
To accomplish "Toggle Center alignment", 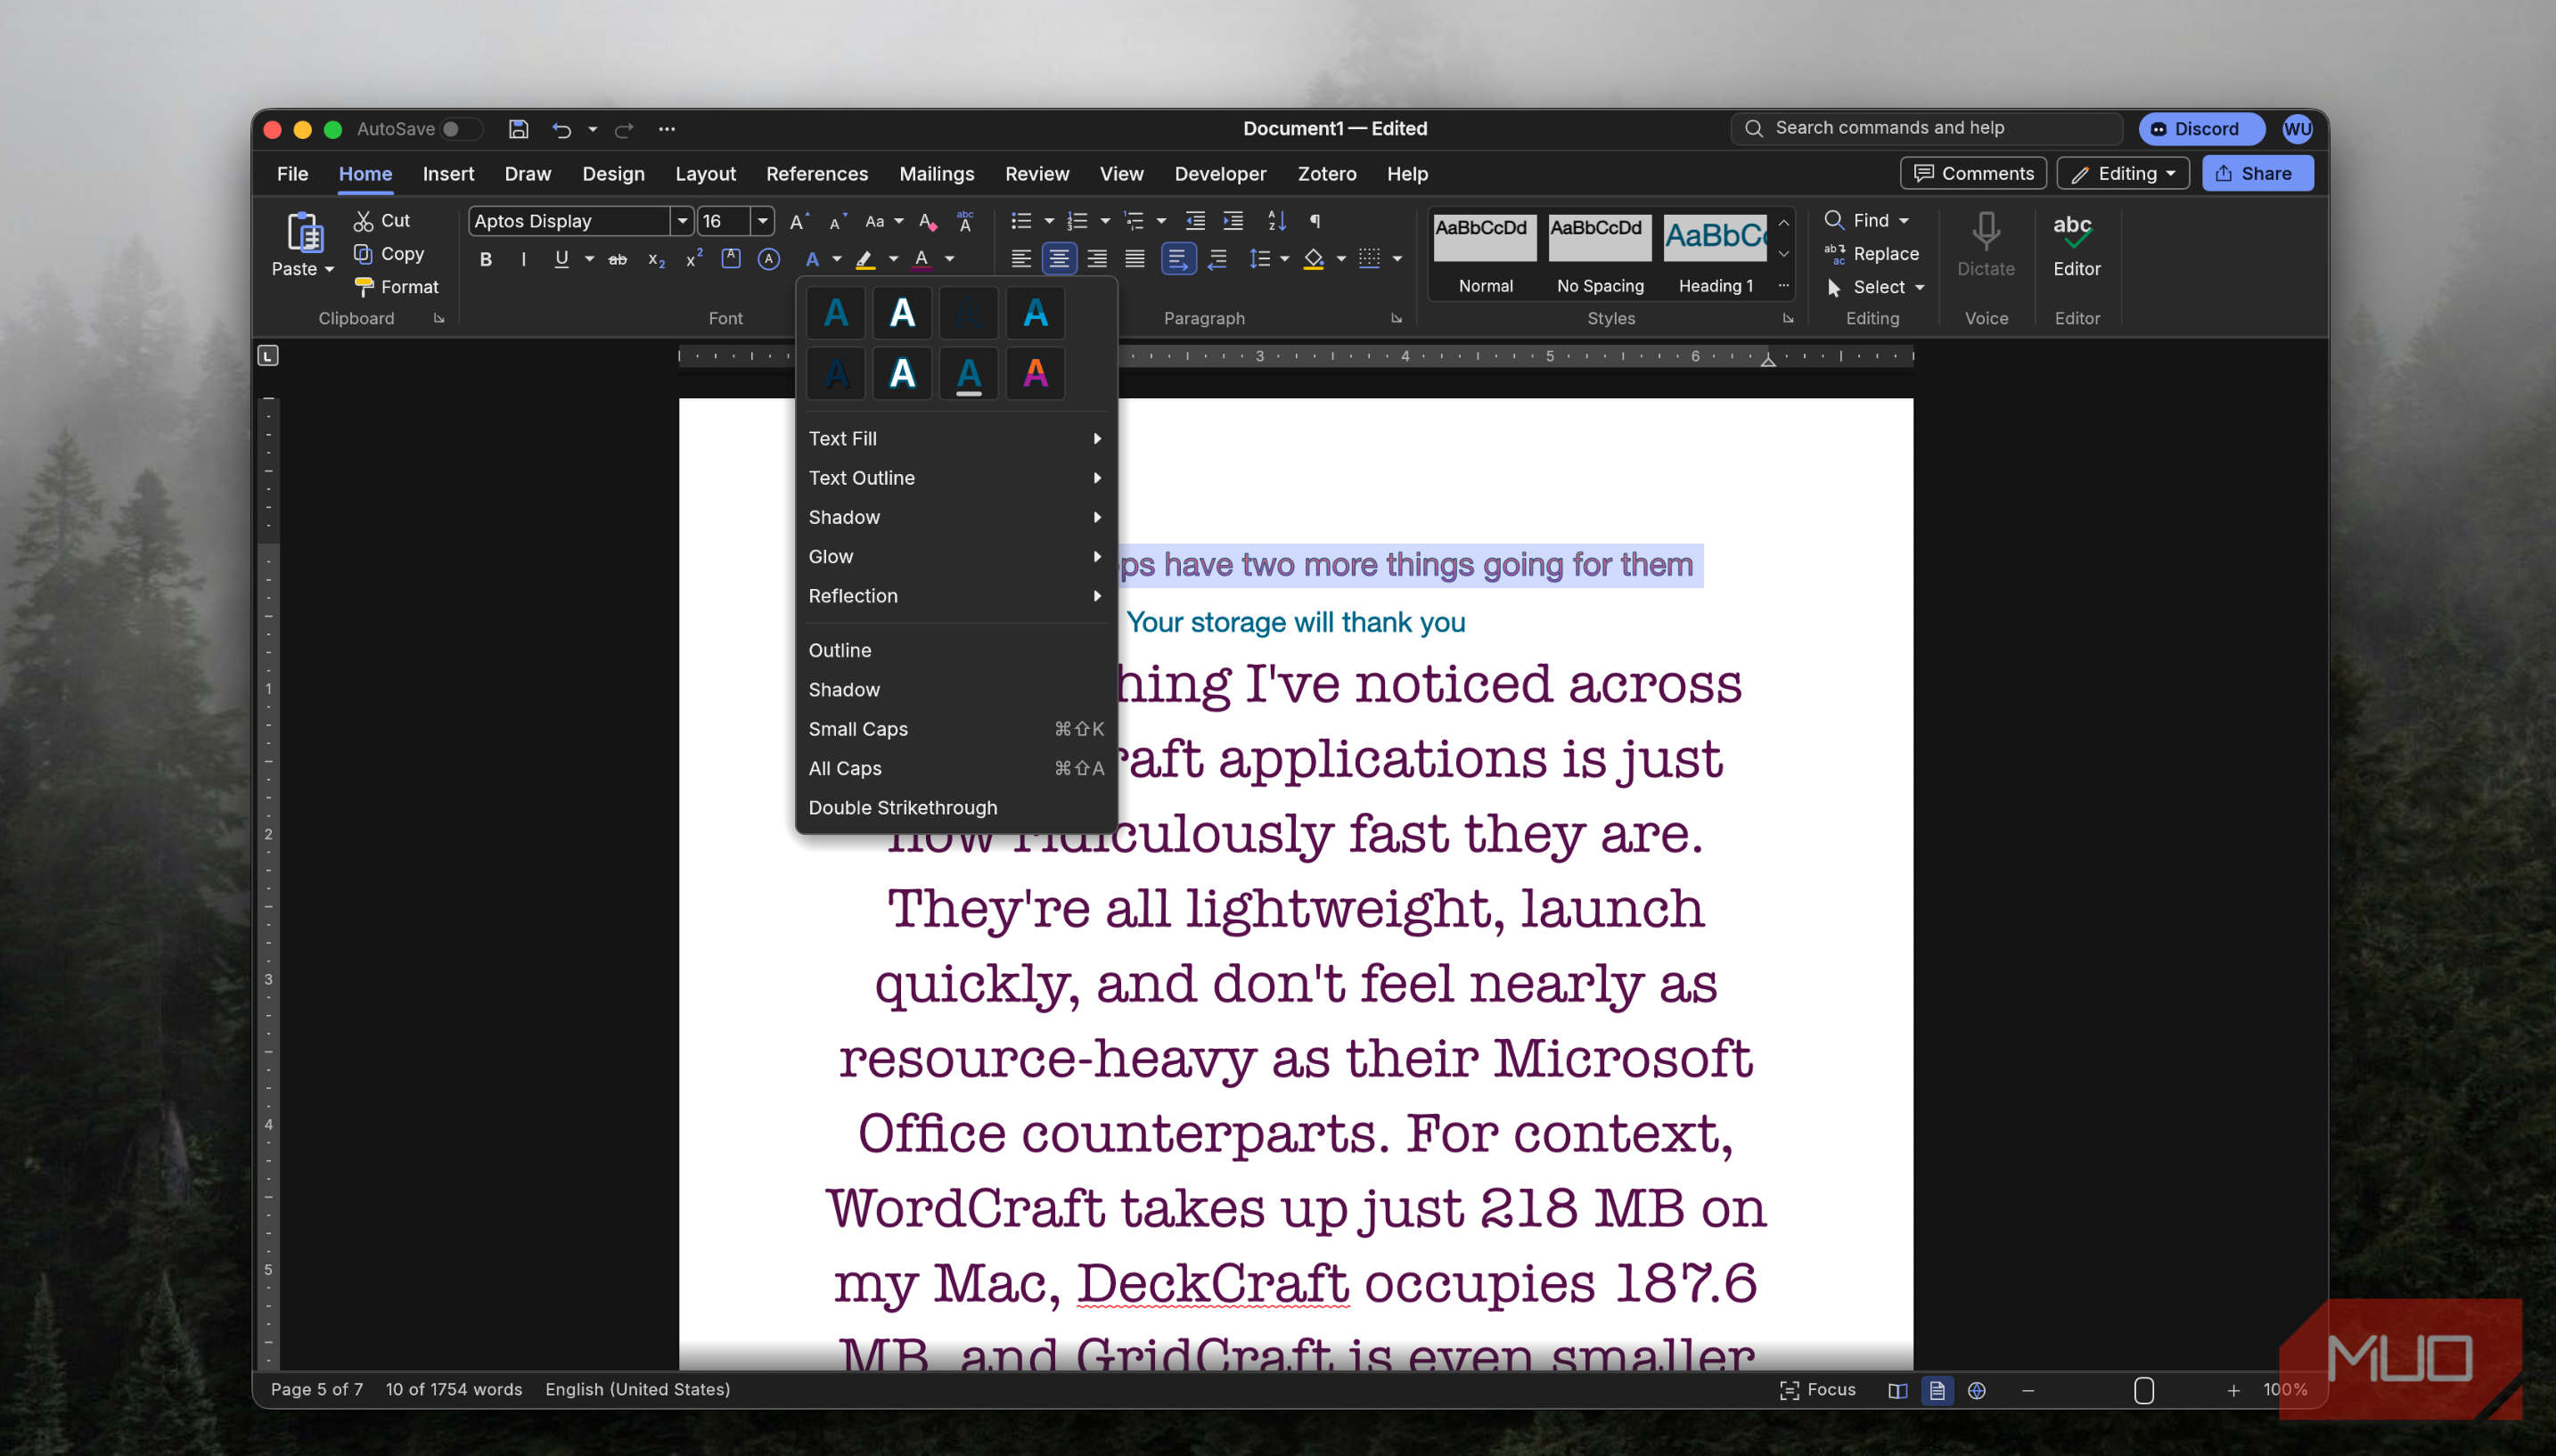I will [x=1059, y=260].
